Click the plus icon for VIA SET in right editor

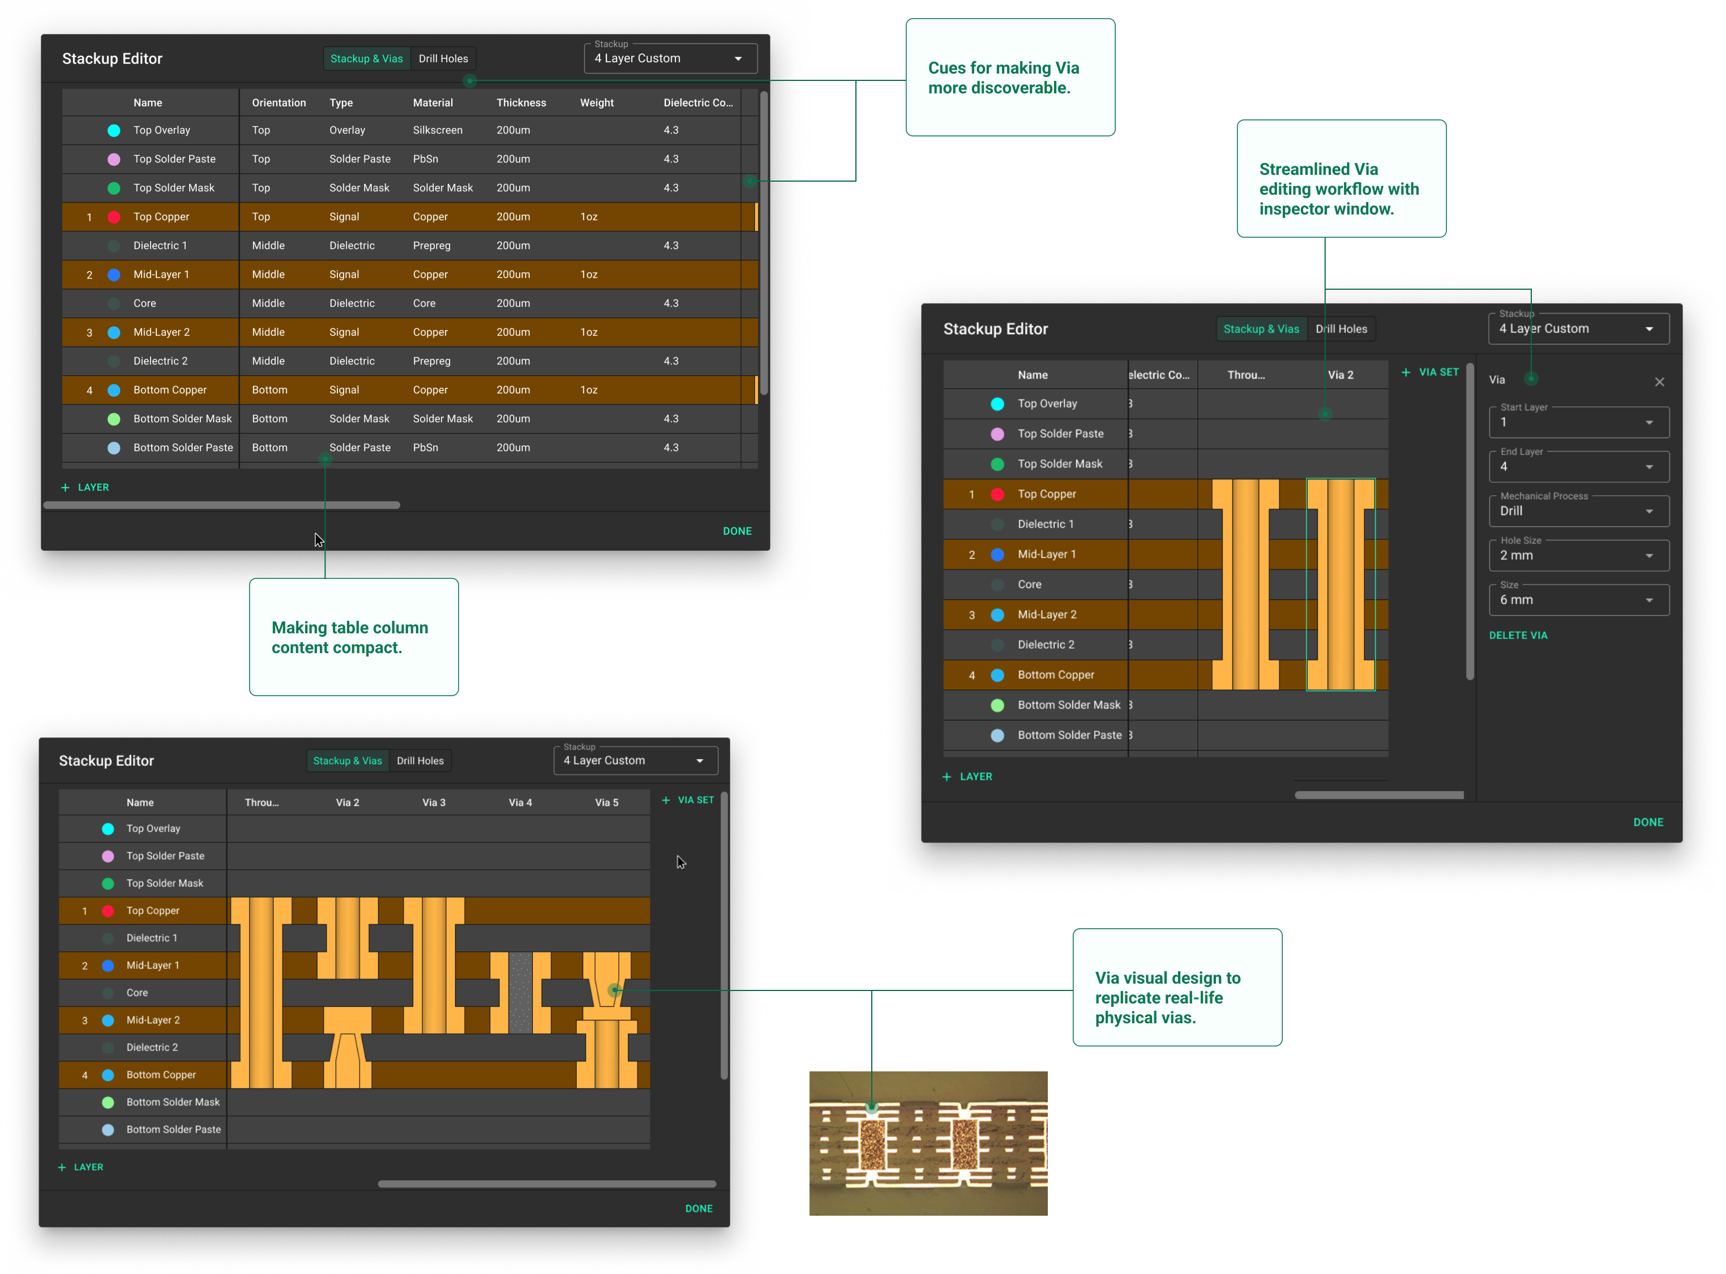(x=1405, y=372)
